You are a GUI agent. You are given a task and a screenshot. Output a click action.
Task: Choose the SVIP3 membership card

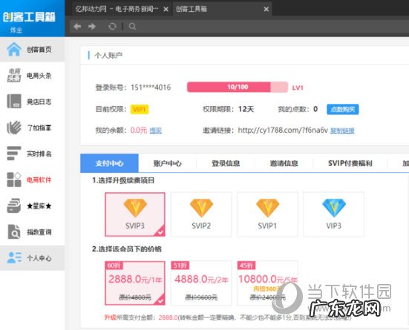pyautogui.click(x=135, y=214)
